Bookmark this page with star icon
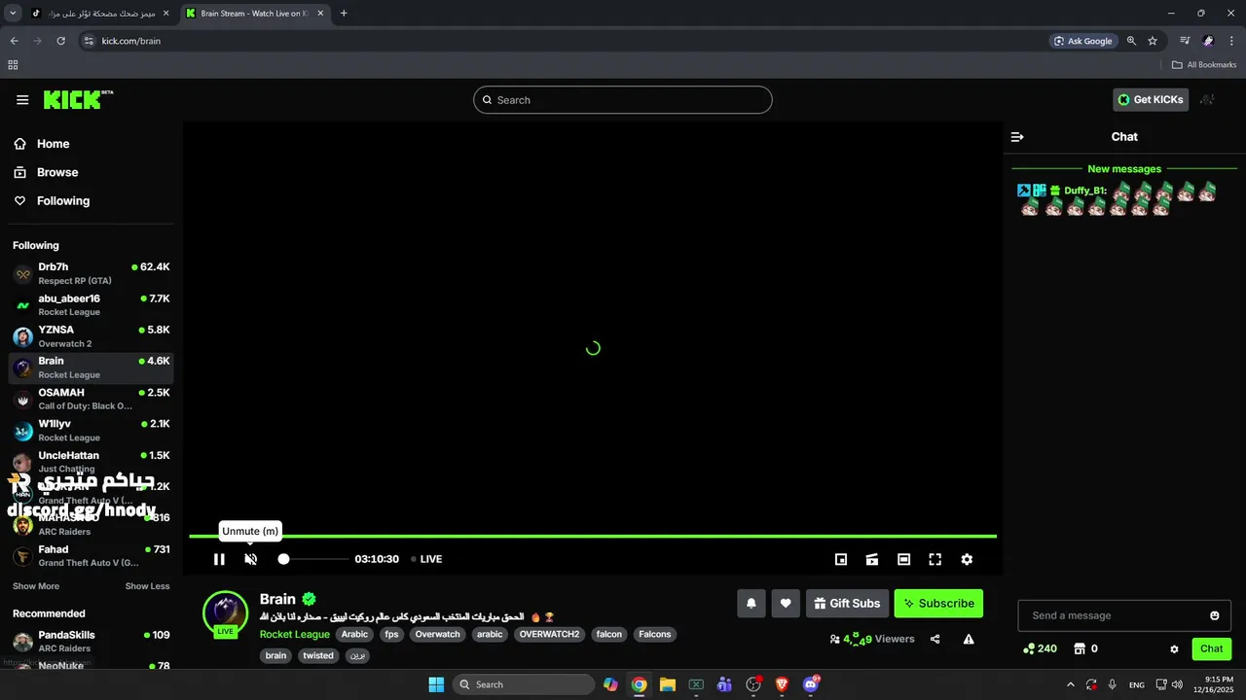 [1153, 41]
